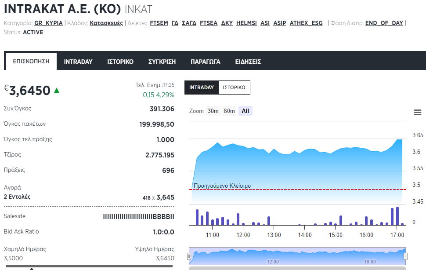Click the Όγκος πακέτων value 199.998,50

[157, 124]
